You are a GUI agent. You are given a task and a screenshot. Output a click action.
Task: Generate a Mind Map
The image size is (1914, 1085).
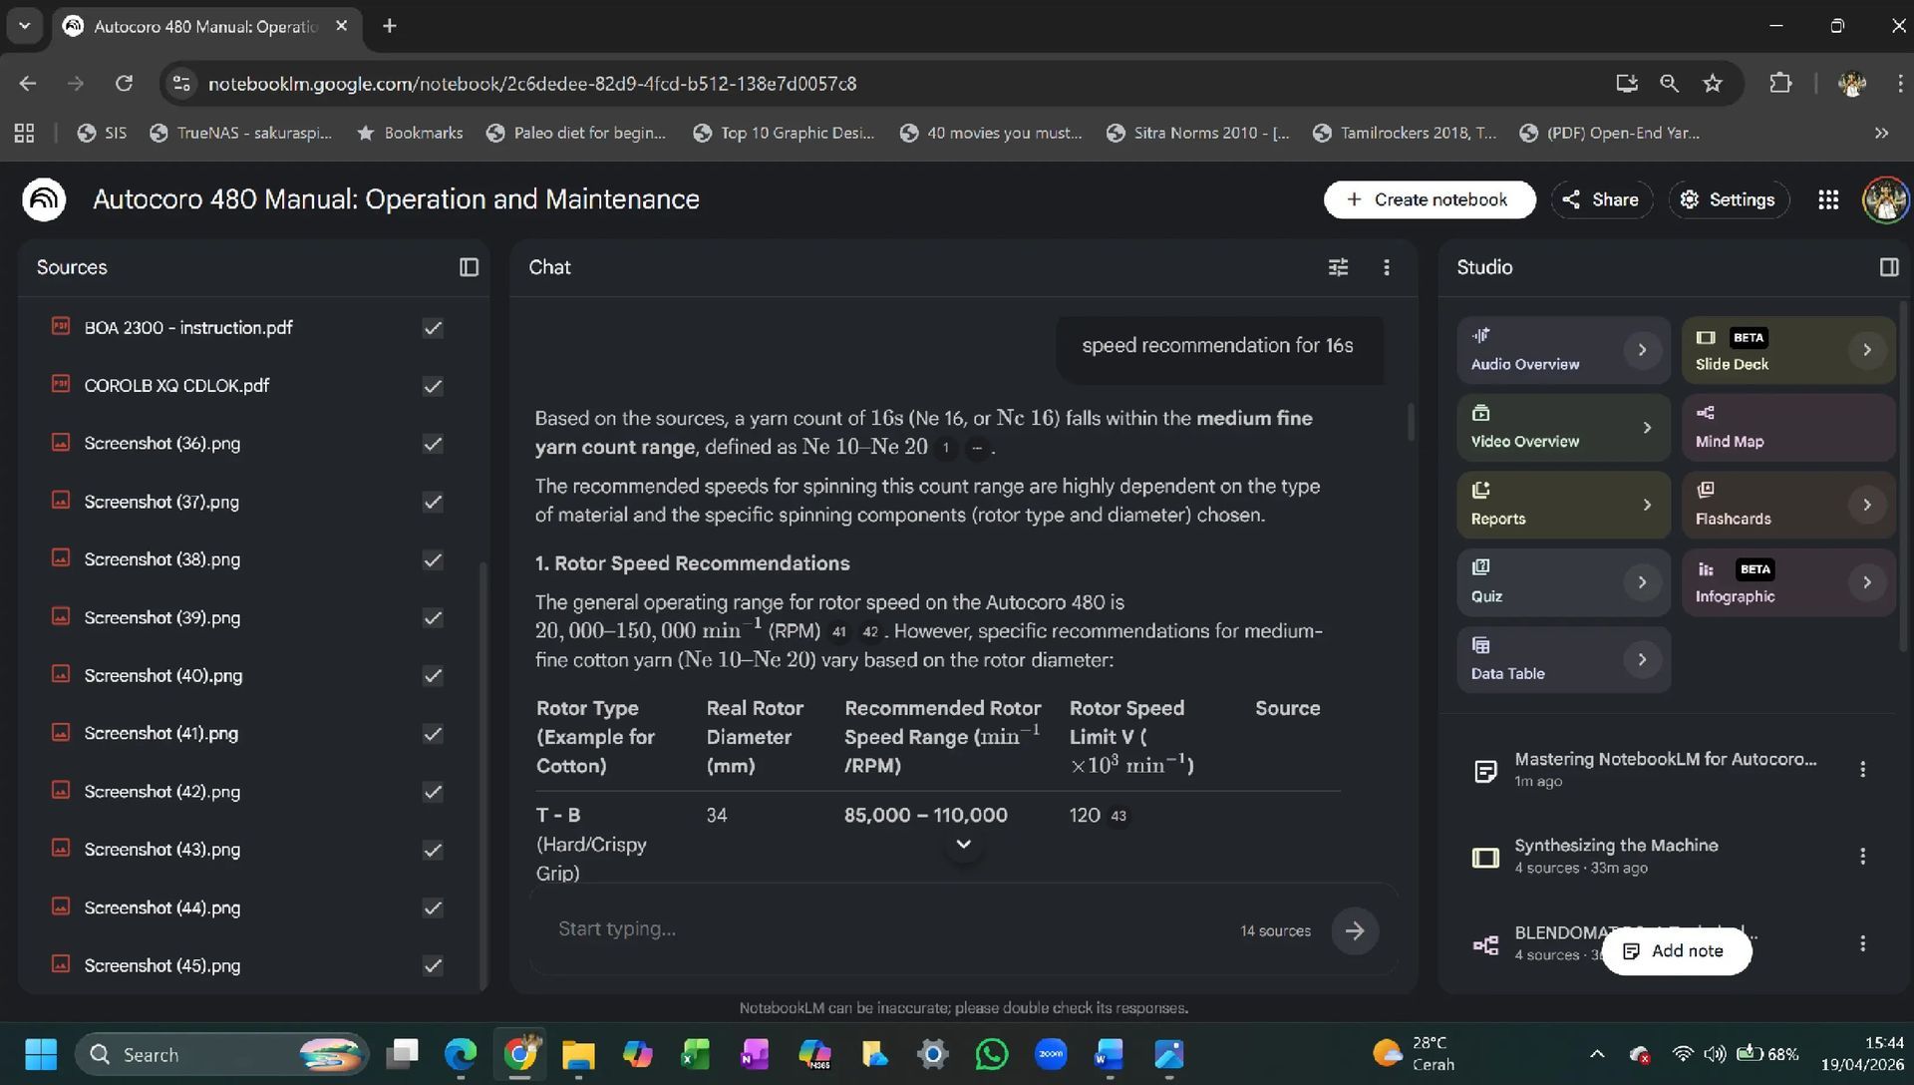pos(1787,428)
